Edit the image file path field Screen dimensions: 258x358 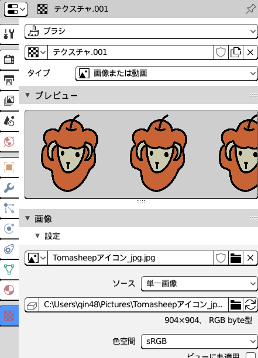click(133, 305)
